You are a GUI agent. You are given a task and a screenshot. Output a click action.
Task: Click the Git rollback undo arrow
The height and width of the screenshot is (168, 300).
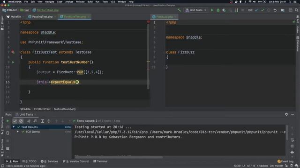coord(275,10)
